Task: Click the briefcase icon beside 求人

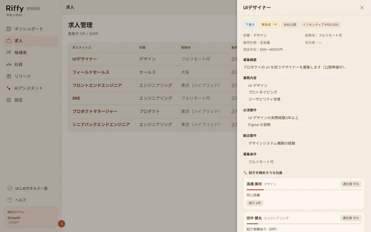Action: pyautogui.click(x=9, y=41)
